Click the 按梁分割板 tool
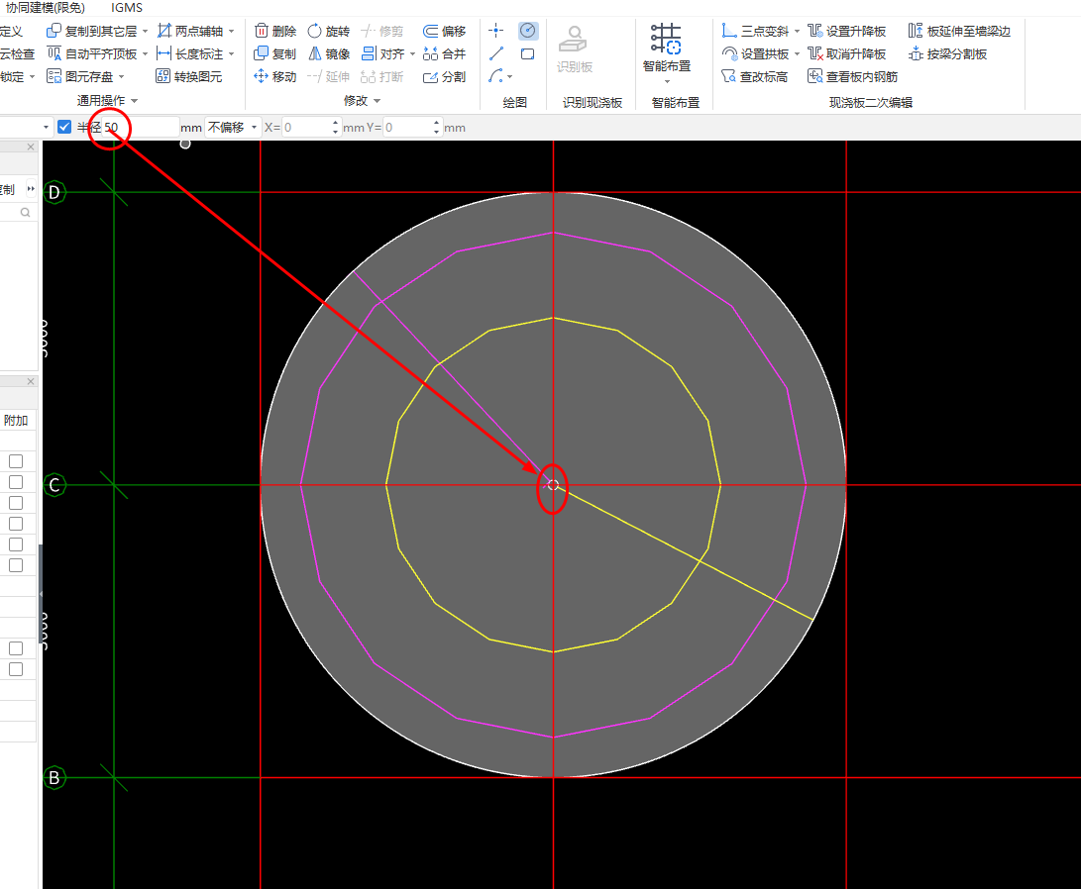The width and height of the screenshot is (1081, 889). pos(948,53)
